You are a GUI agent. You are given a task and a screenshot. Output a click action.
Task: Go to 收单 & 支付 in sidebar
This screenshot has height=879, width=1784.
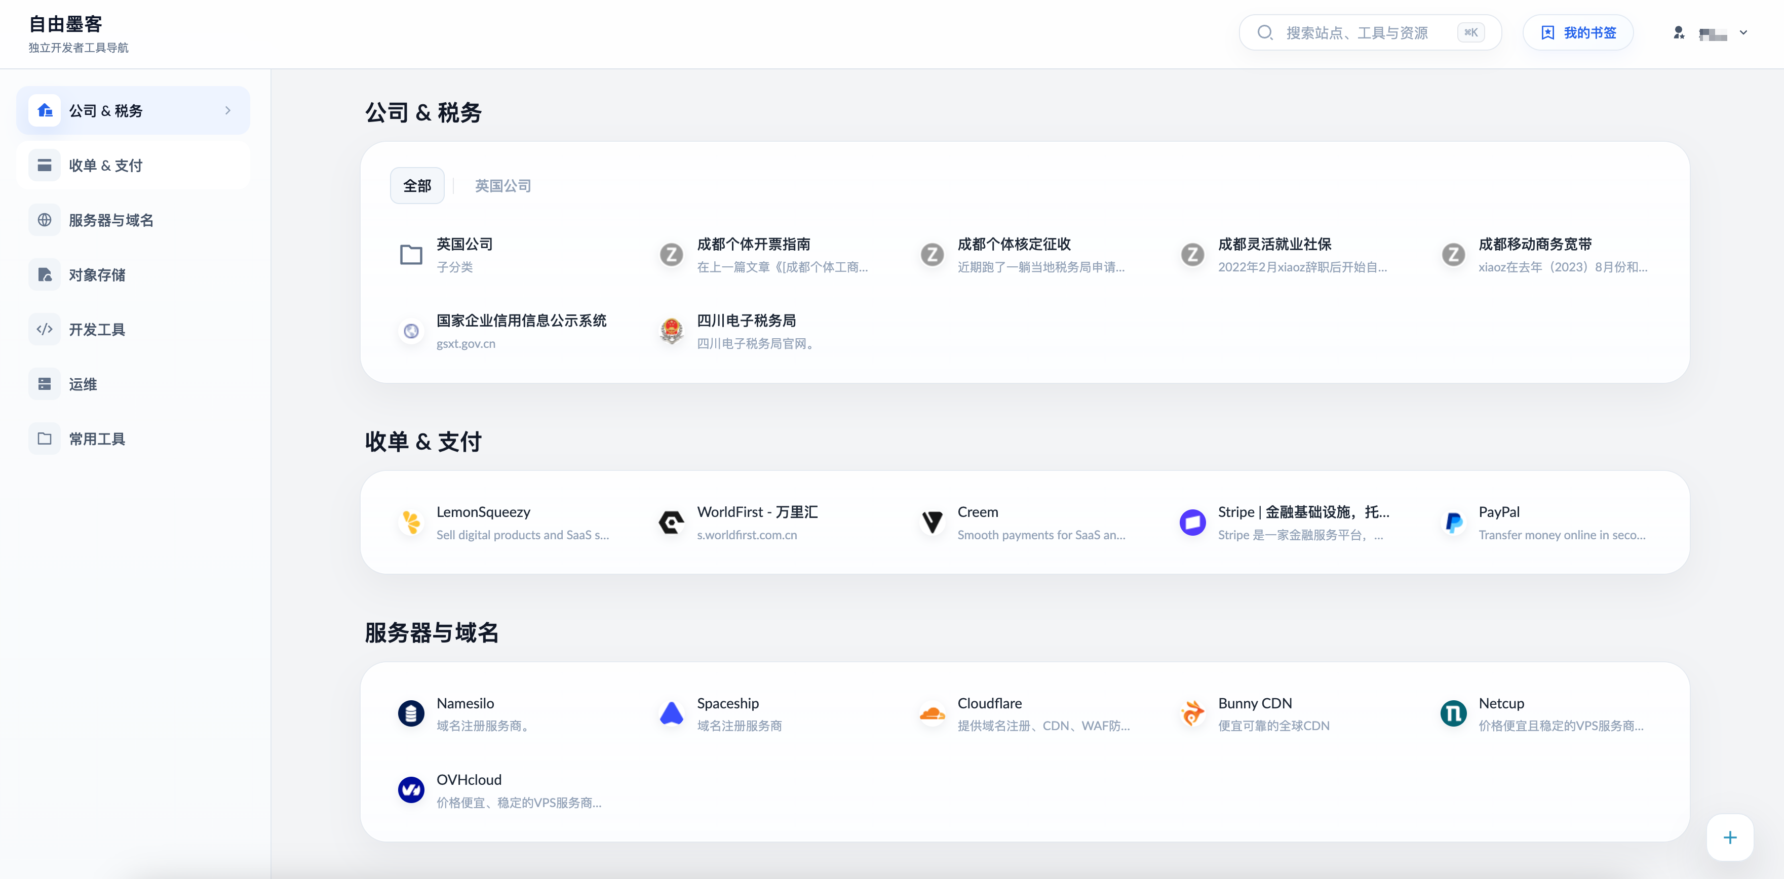coord(133,166)
